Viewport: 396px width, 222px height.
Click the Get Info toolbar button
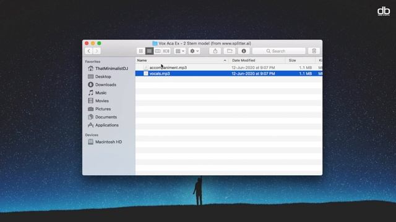[x=244, y=51]
